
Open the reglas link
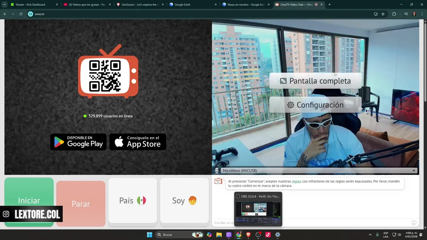(x=296, y=181)
